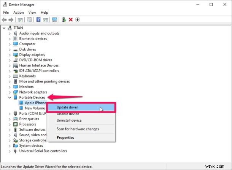Expand the Monitors category
The image size is (232, 170).
[x=10, y=87]
